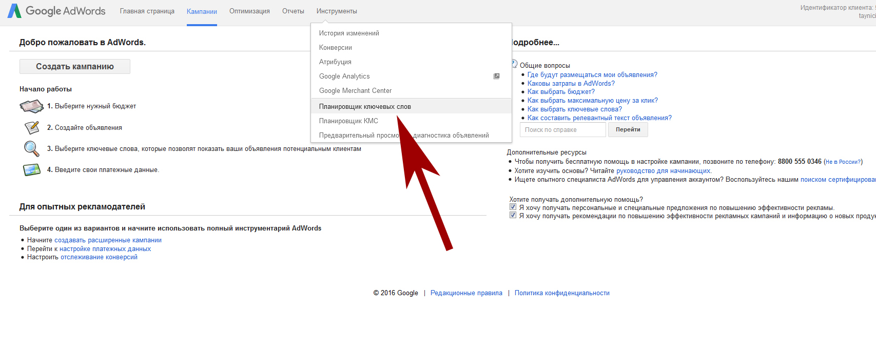Click the Google AdWords logo

pyautogui.click(x=56, y=11)
